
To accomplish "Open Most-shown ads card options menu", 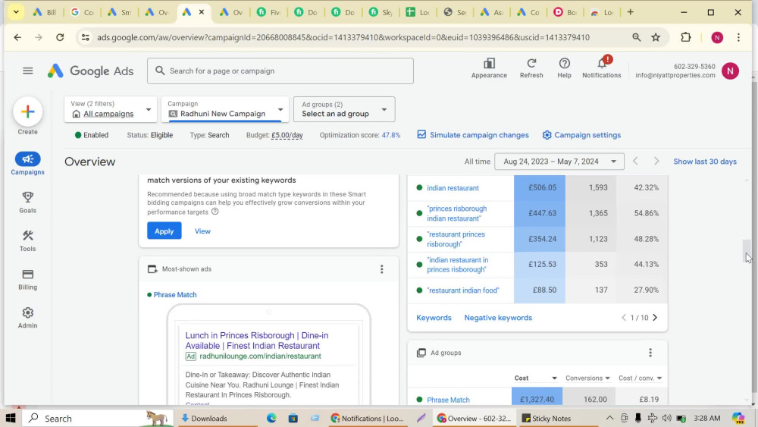I will pyautogui.click(x=381, y=269).
